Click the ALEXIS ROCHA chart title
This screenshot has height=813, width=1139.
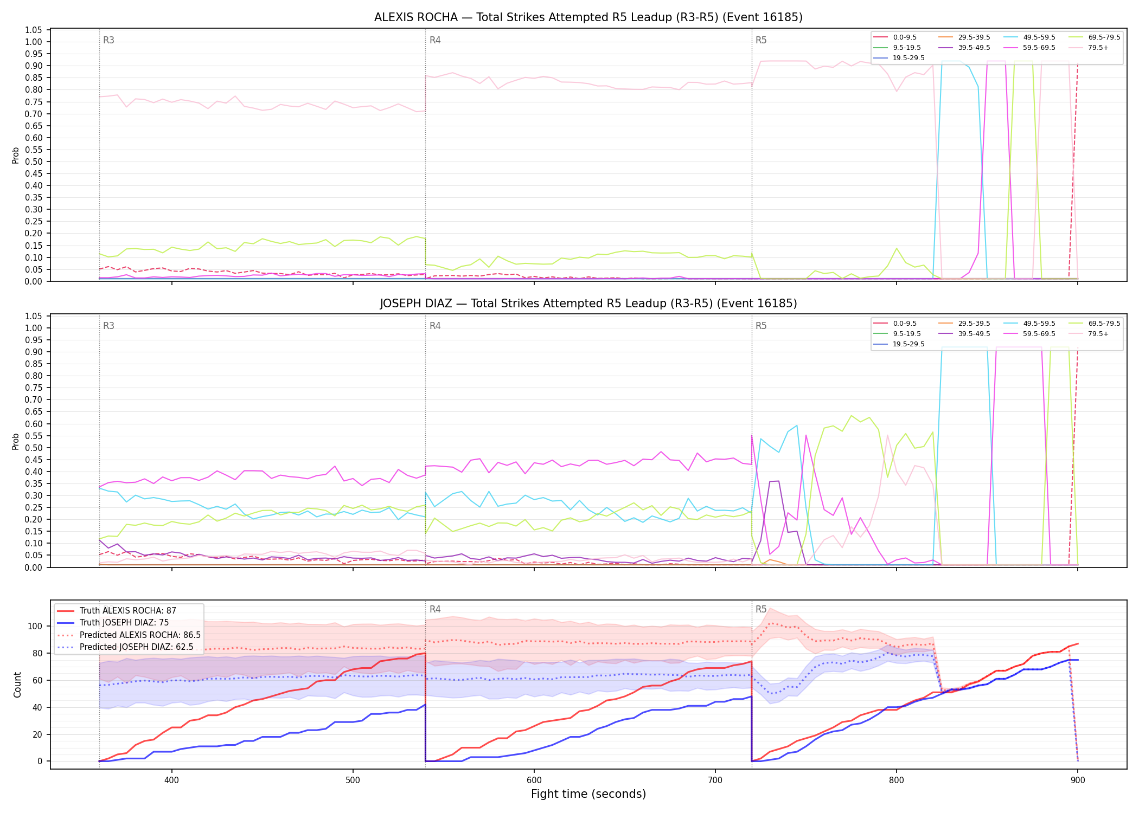tap(588, 17)
